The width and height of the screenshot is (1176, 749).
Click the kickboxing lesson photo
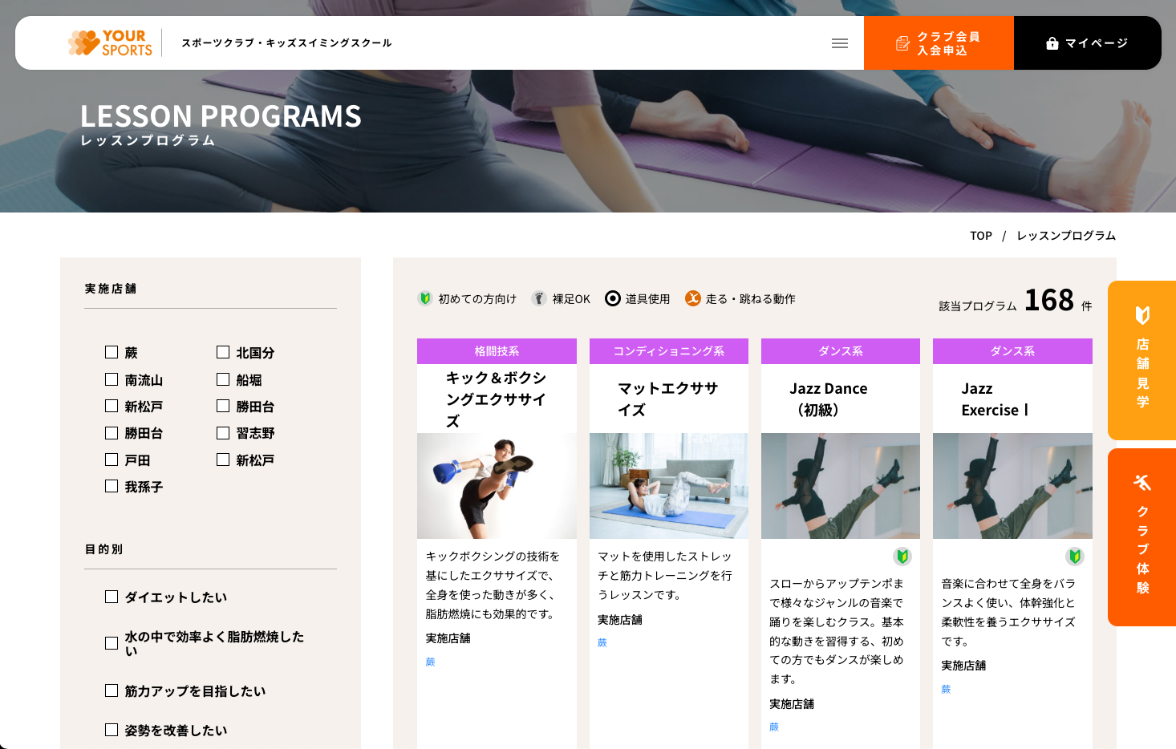tap(497, 486)
